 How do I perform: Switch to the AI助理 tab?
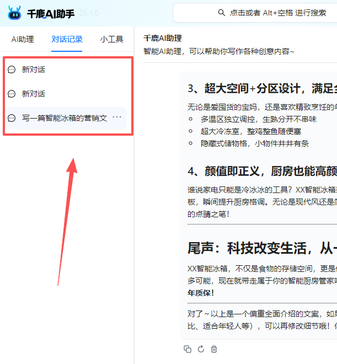tap(23, 40)
